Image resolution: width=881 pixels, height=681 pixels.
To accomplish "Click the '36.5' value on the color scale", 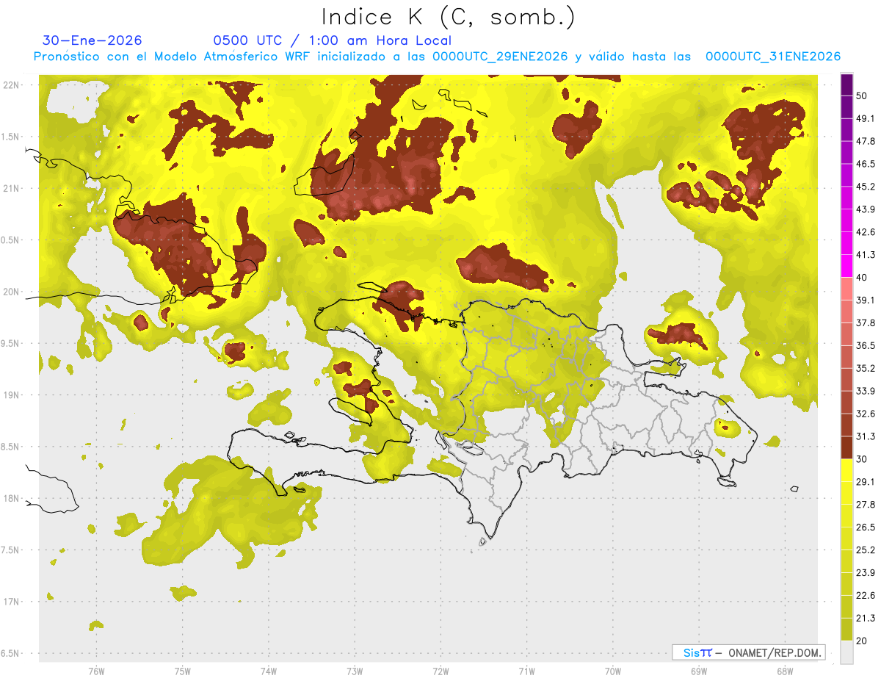I will pos(866,345).
